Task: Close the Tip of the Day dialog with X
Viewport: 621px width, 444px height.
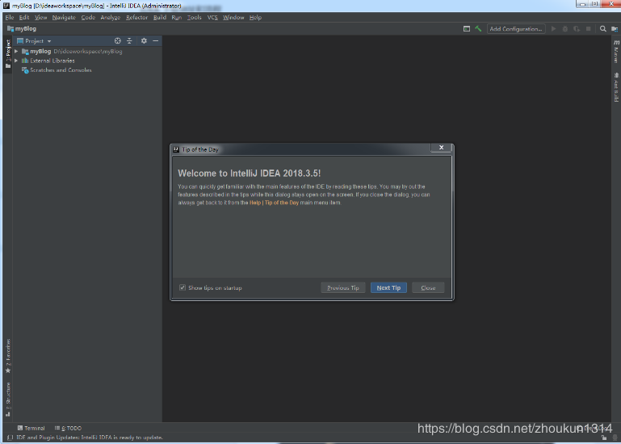Action: [x=441, y=148]
